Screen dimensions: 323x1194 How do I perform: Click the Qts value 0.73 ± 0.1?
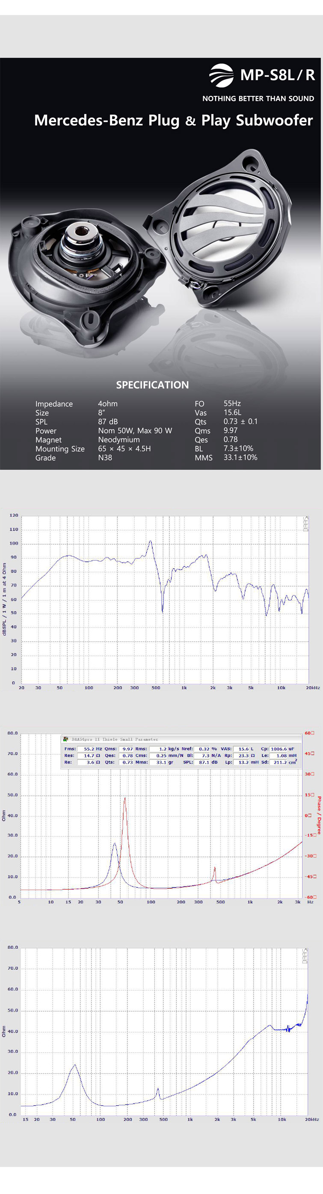pyautogui.click(x=240, y=421)
